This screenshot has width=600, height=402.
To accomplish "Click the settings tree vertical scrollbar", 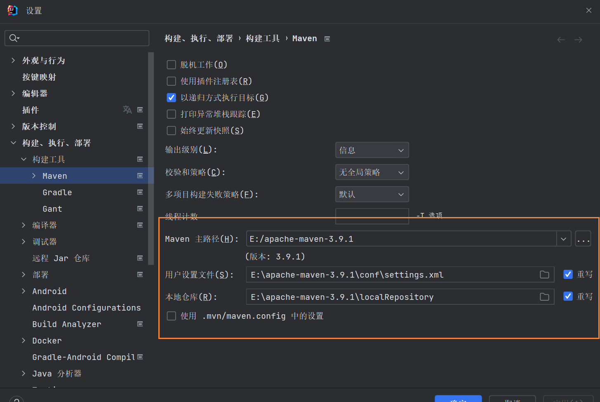I will 151,159.
